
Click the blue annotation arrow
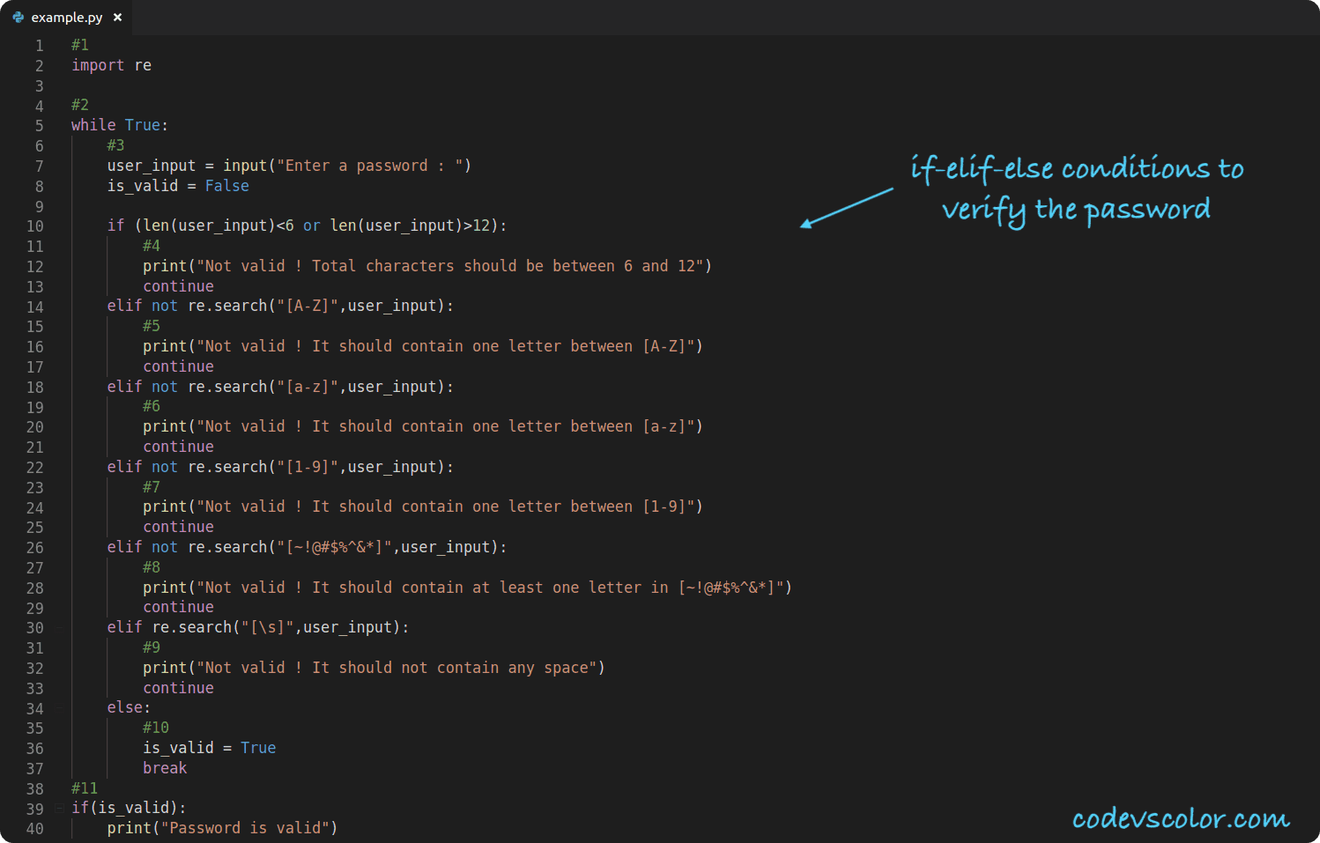pos(846,208)
